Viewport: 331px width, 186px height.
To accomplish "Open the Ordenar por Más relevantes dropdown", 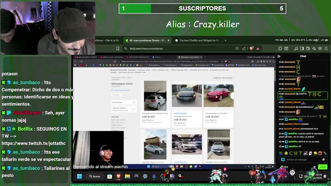I will pos(223,78).
